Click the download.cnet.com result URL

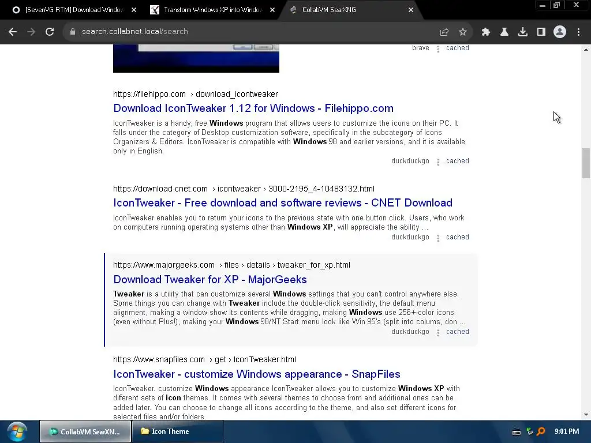244,189
